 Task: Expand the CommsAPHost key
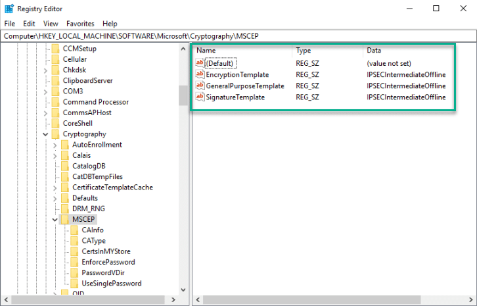tap(45, 113)
